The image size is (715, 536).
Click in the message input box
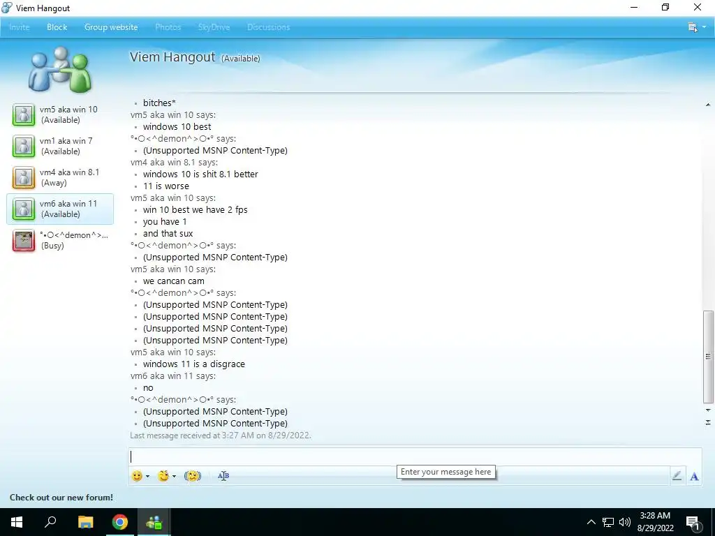point(415,456)
